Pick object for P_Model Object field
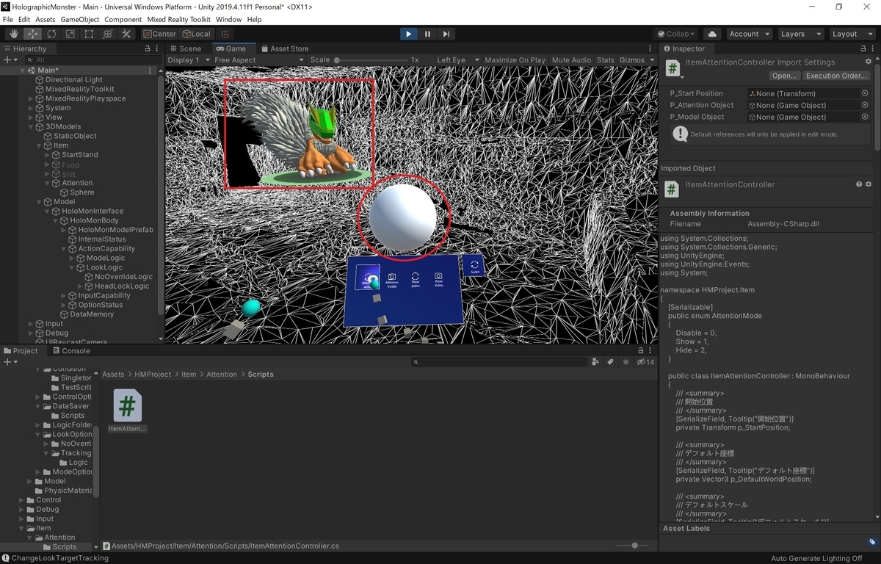Screen dimensions: 881x564 (x=865, y=117)
